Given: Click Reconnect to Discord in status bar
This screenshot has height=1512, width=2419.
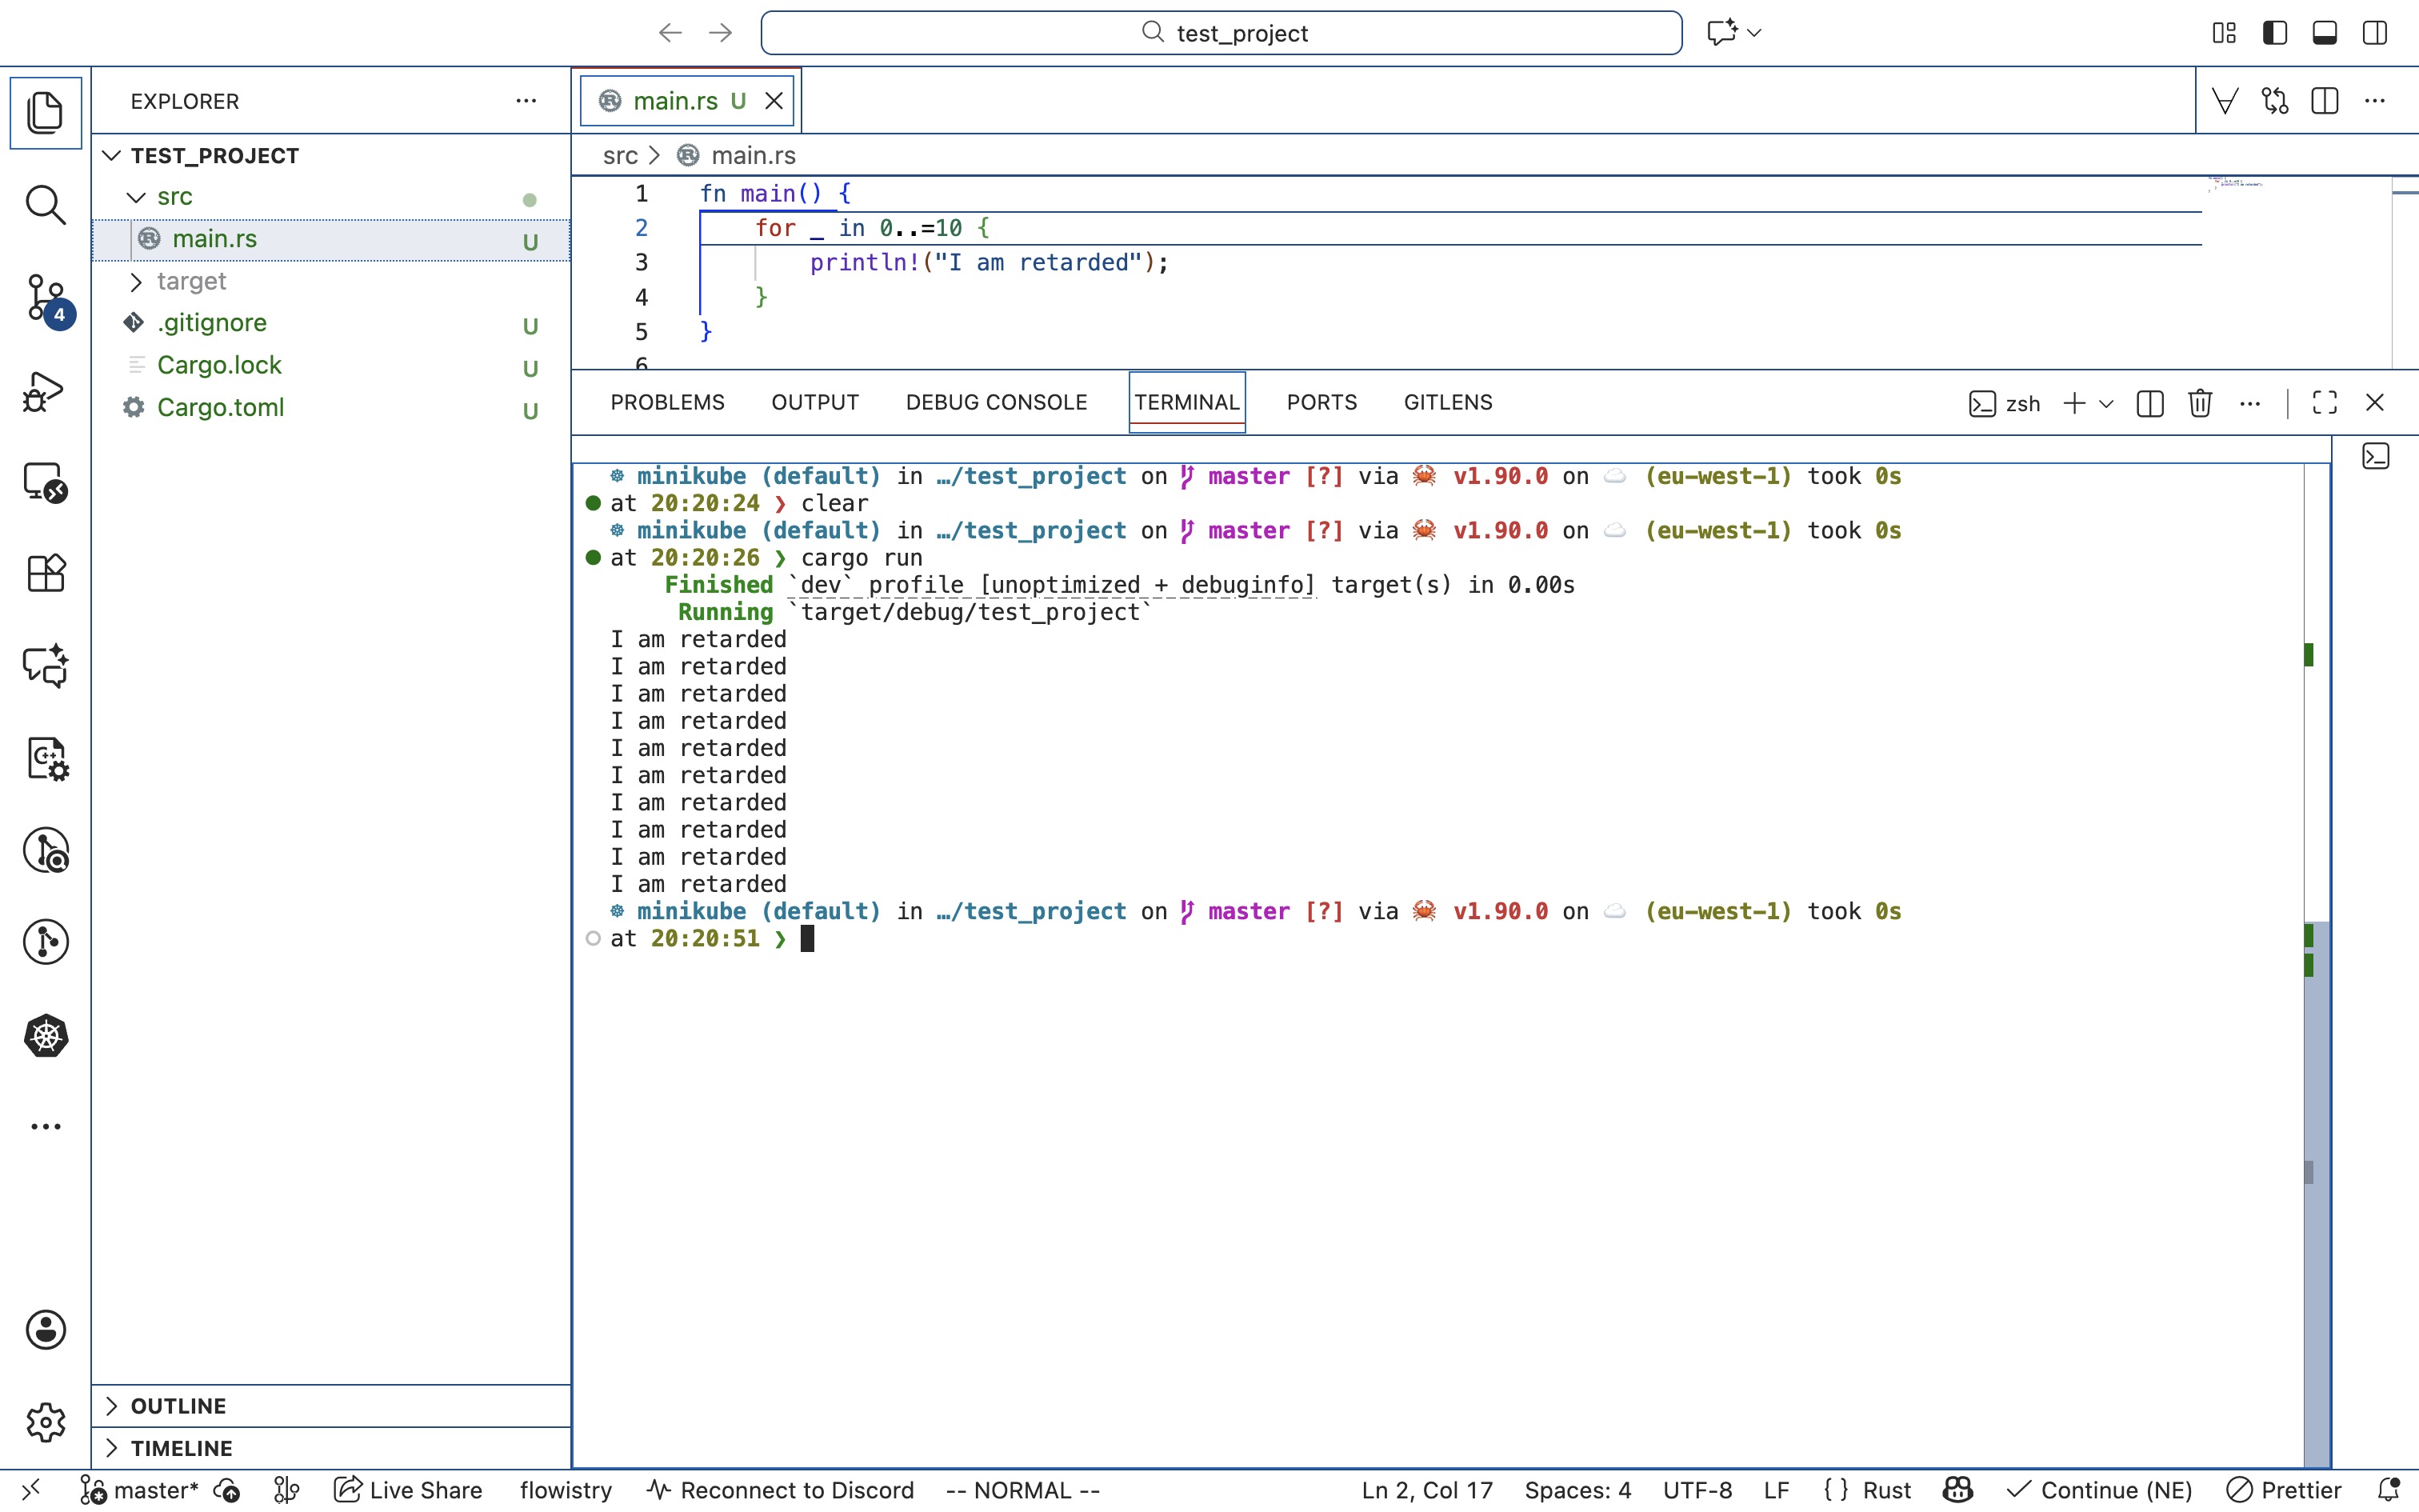Looking at the screenshot, I should (x=781, y=1490).
